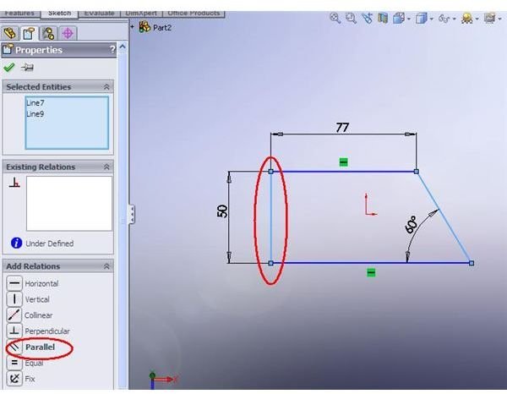Switch to the Features tab
507x394 pixels.
click(19, 14)
